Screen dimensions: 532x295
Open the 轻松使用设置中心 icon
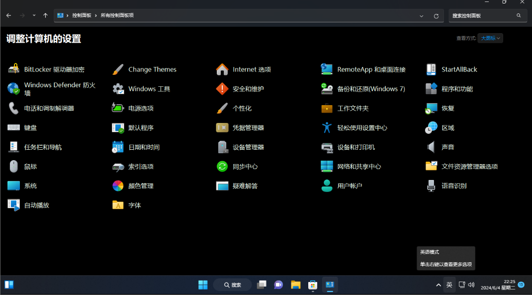[x=327, y=127]
